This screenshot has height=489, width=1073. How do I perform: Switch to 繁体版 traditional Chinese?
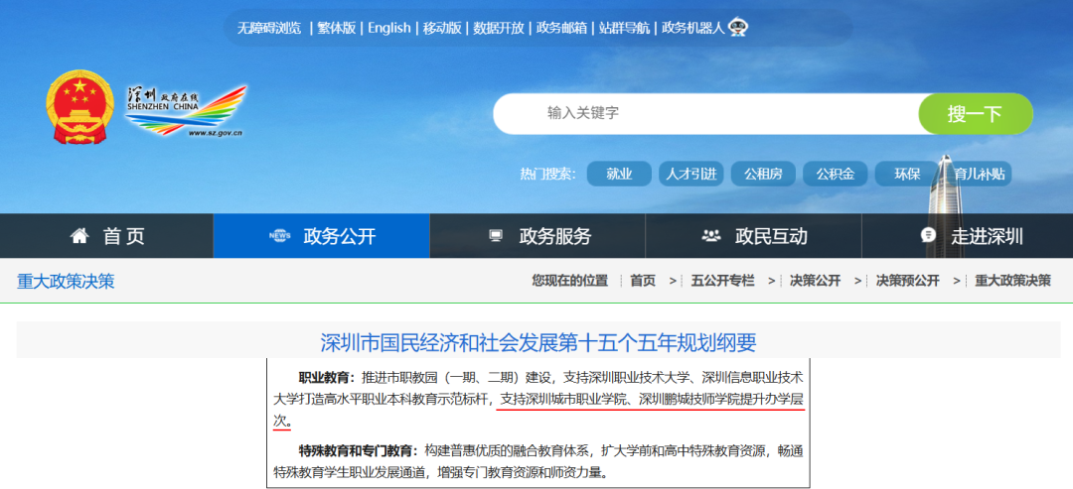pos(337,28)
